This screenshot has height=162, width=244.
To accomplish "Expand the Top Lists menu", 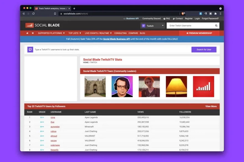I will [x=75, y=33].
